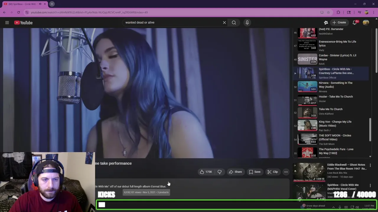Open THE SOFT MOON Circles thumbnail
This screenshot has height=212, width=378.
point(307,139)
